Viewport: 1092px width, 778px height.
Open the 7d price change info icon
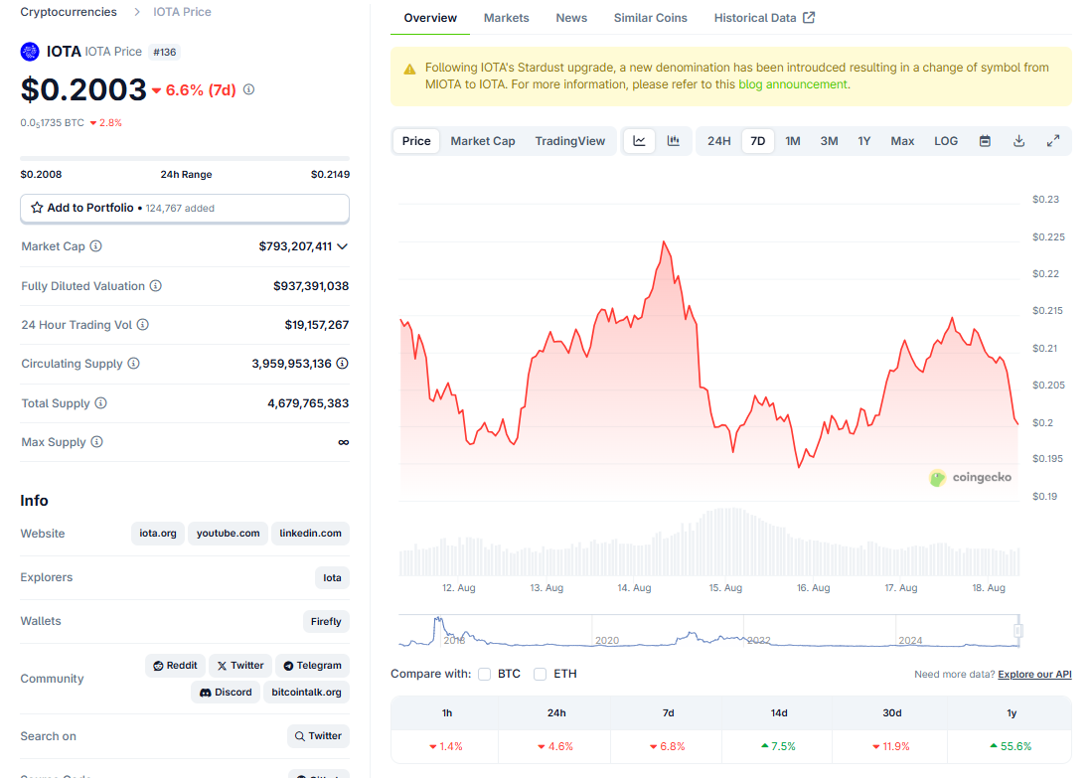248,89
